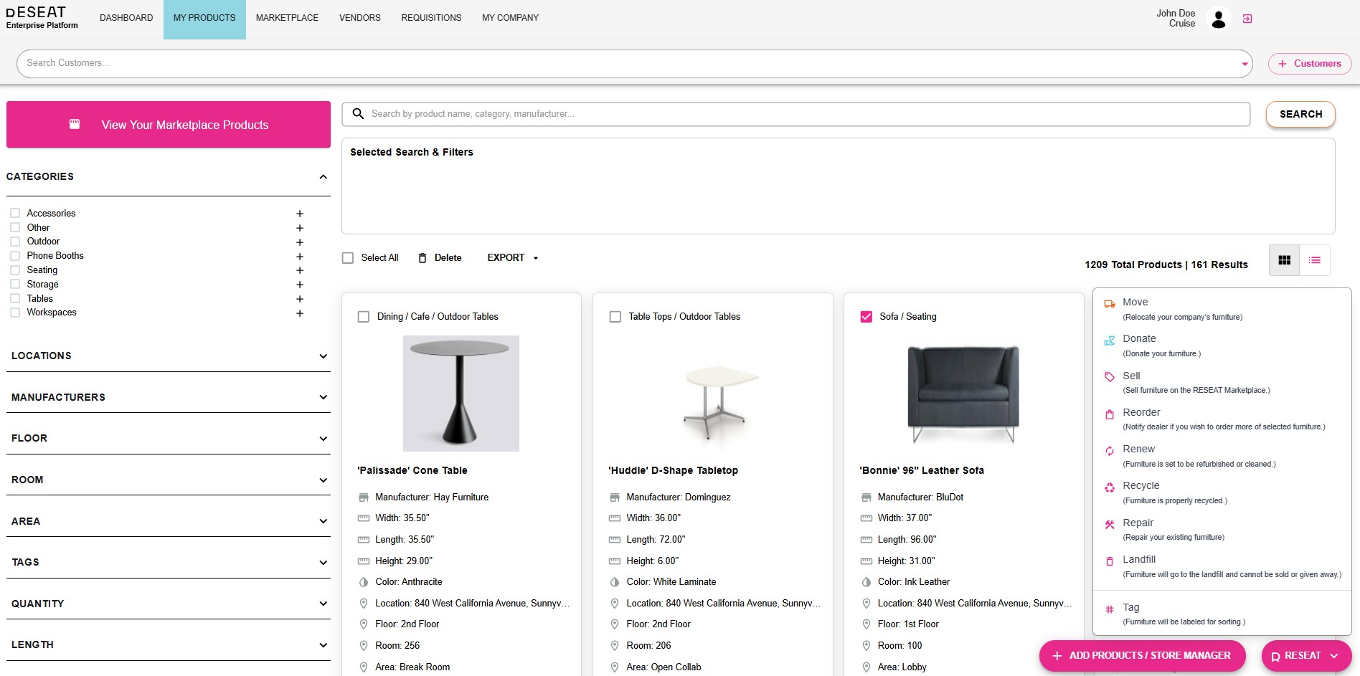Choose Donate from the RESEAT menu
This screenshot has width=1360, height=676.
coord(1139,339)
